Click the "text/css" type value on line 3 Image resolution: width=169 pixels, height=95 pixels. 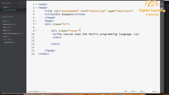point(124,11)
